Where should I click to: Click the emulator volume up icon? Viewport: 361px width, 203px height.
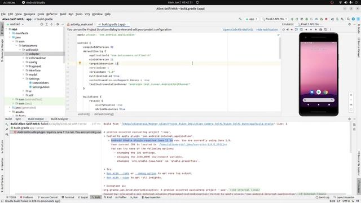coord(288,29)
